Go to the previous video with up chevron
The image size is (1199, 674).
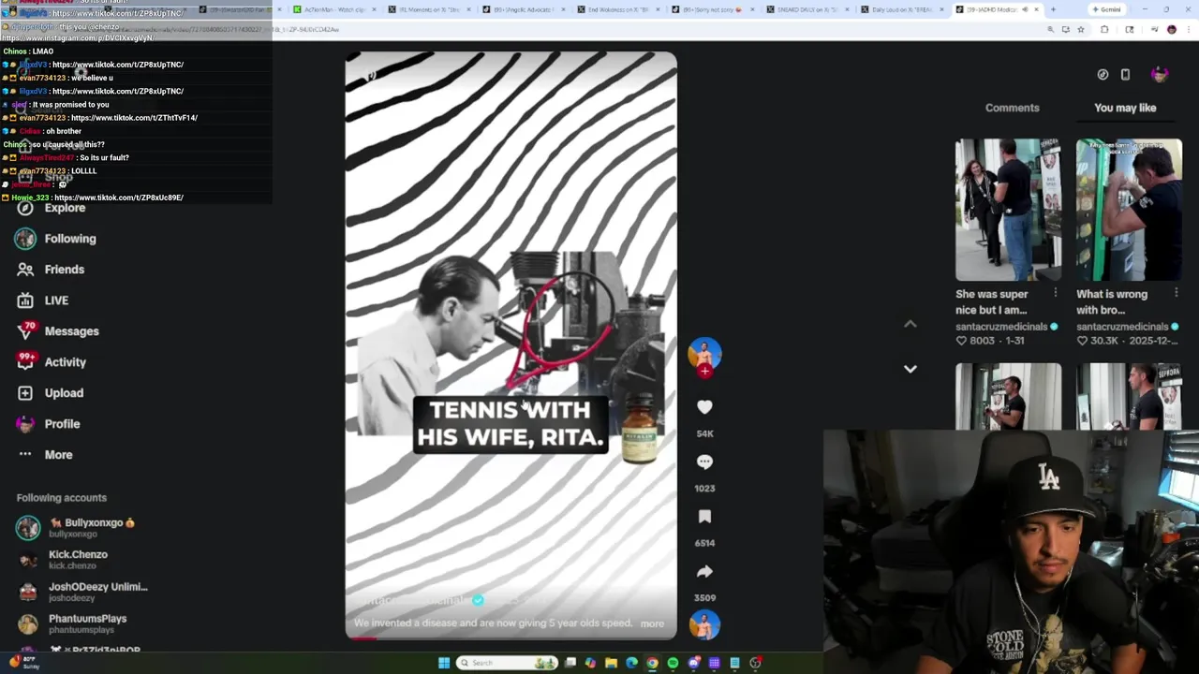(x=910, y=324)
